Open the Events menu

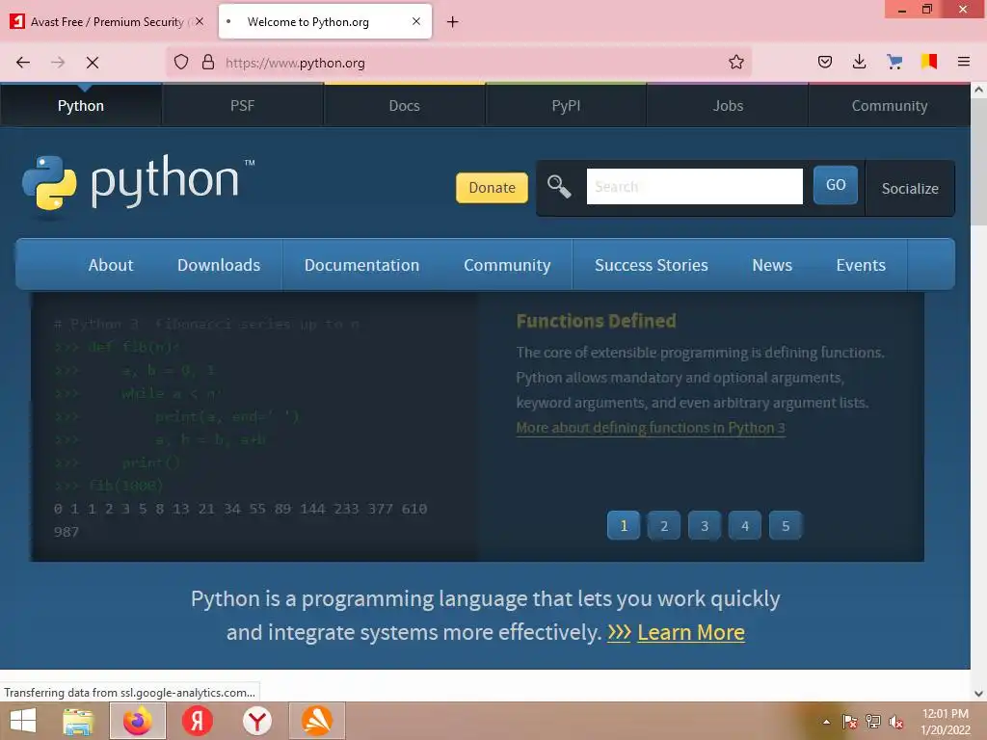click(861, 265)
